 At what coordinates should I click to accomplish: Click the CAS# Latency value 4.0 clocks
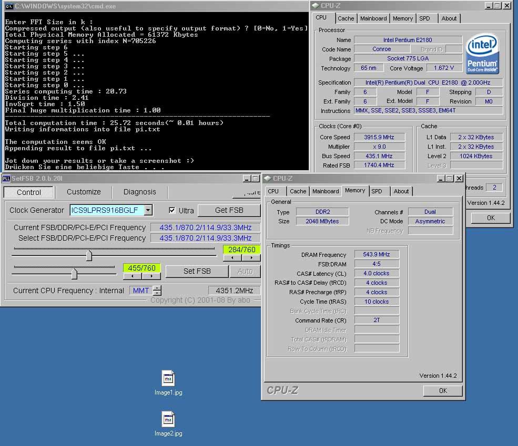pyautogui.click(x=377, y=273)
